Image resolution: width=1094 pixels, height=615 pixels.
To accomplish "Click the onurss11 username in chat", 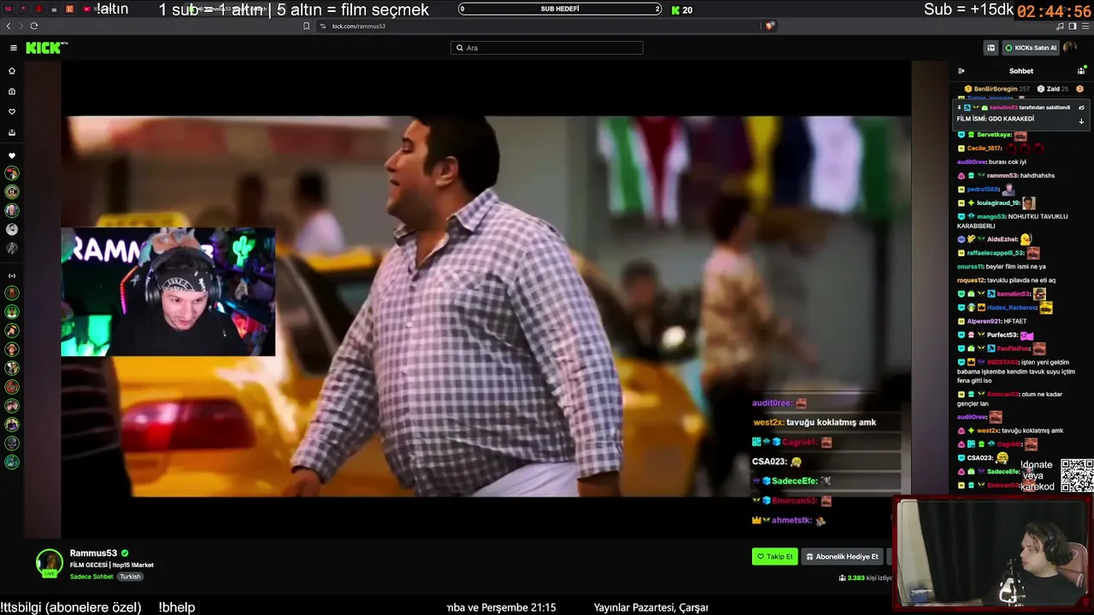I will pyautogui.click(x=972, y=266).
